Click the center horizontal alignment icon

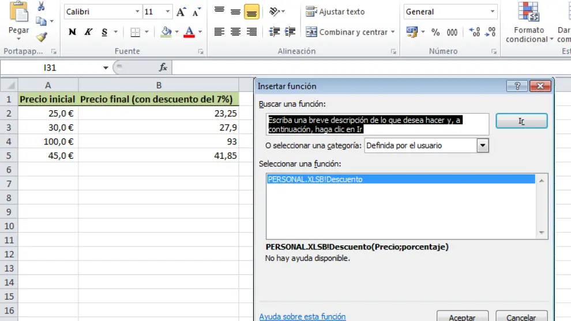[x=235, y=32]
